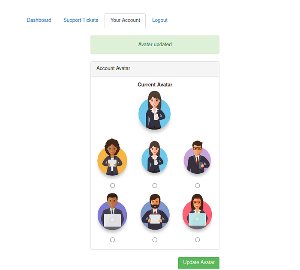Click the Account Avatar panel header
300x270 pixels.
click(x=155, y=69)
